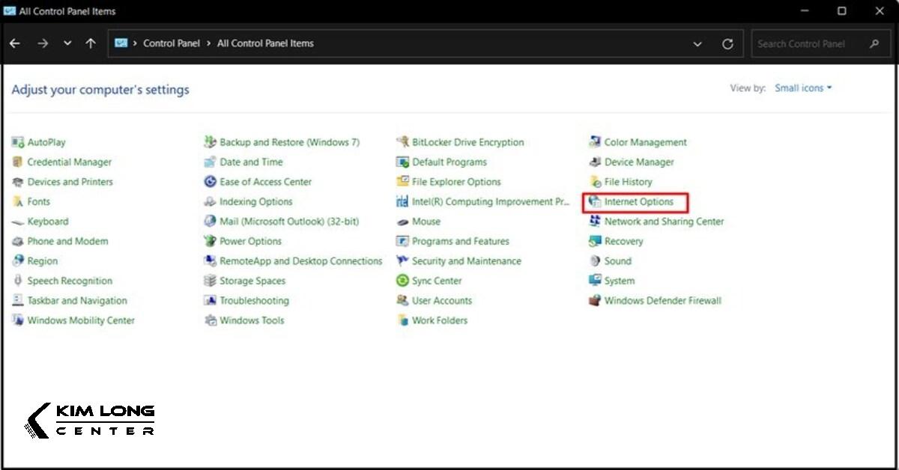Click the Search Control Panel field

(x=811, y=44)
